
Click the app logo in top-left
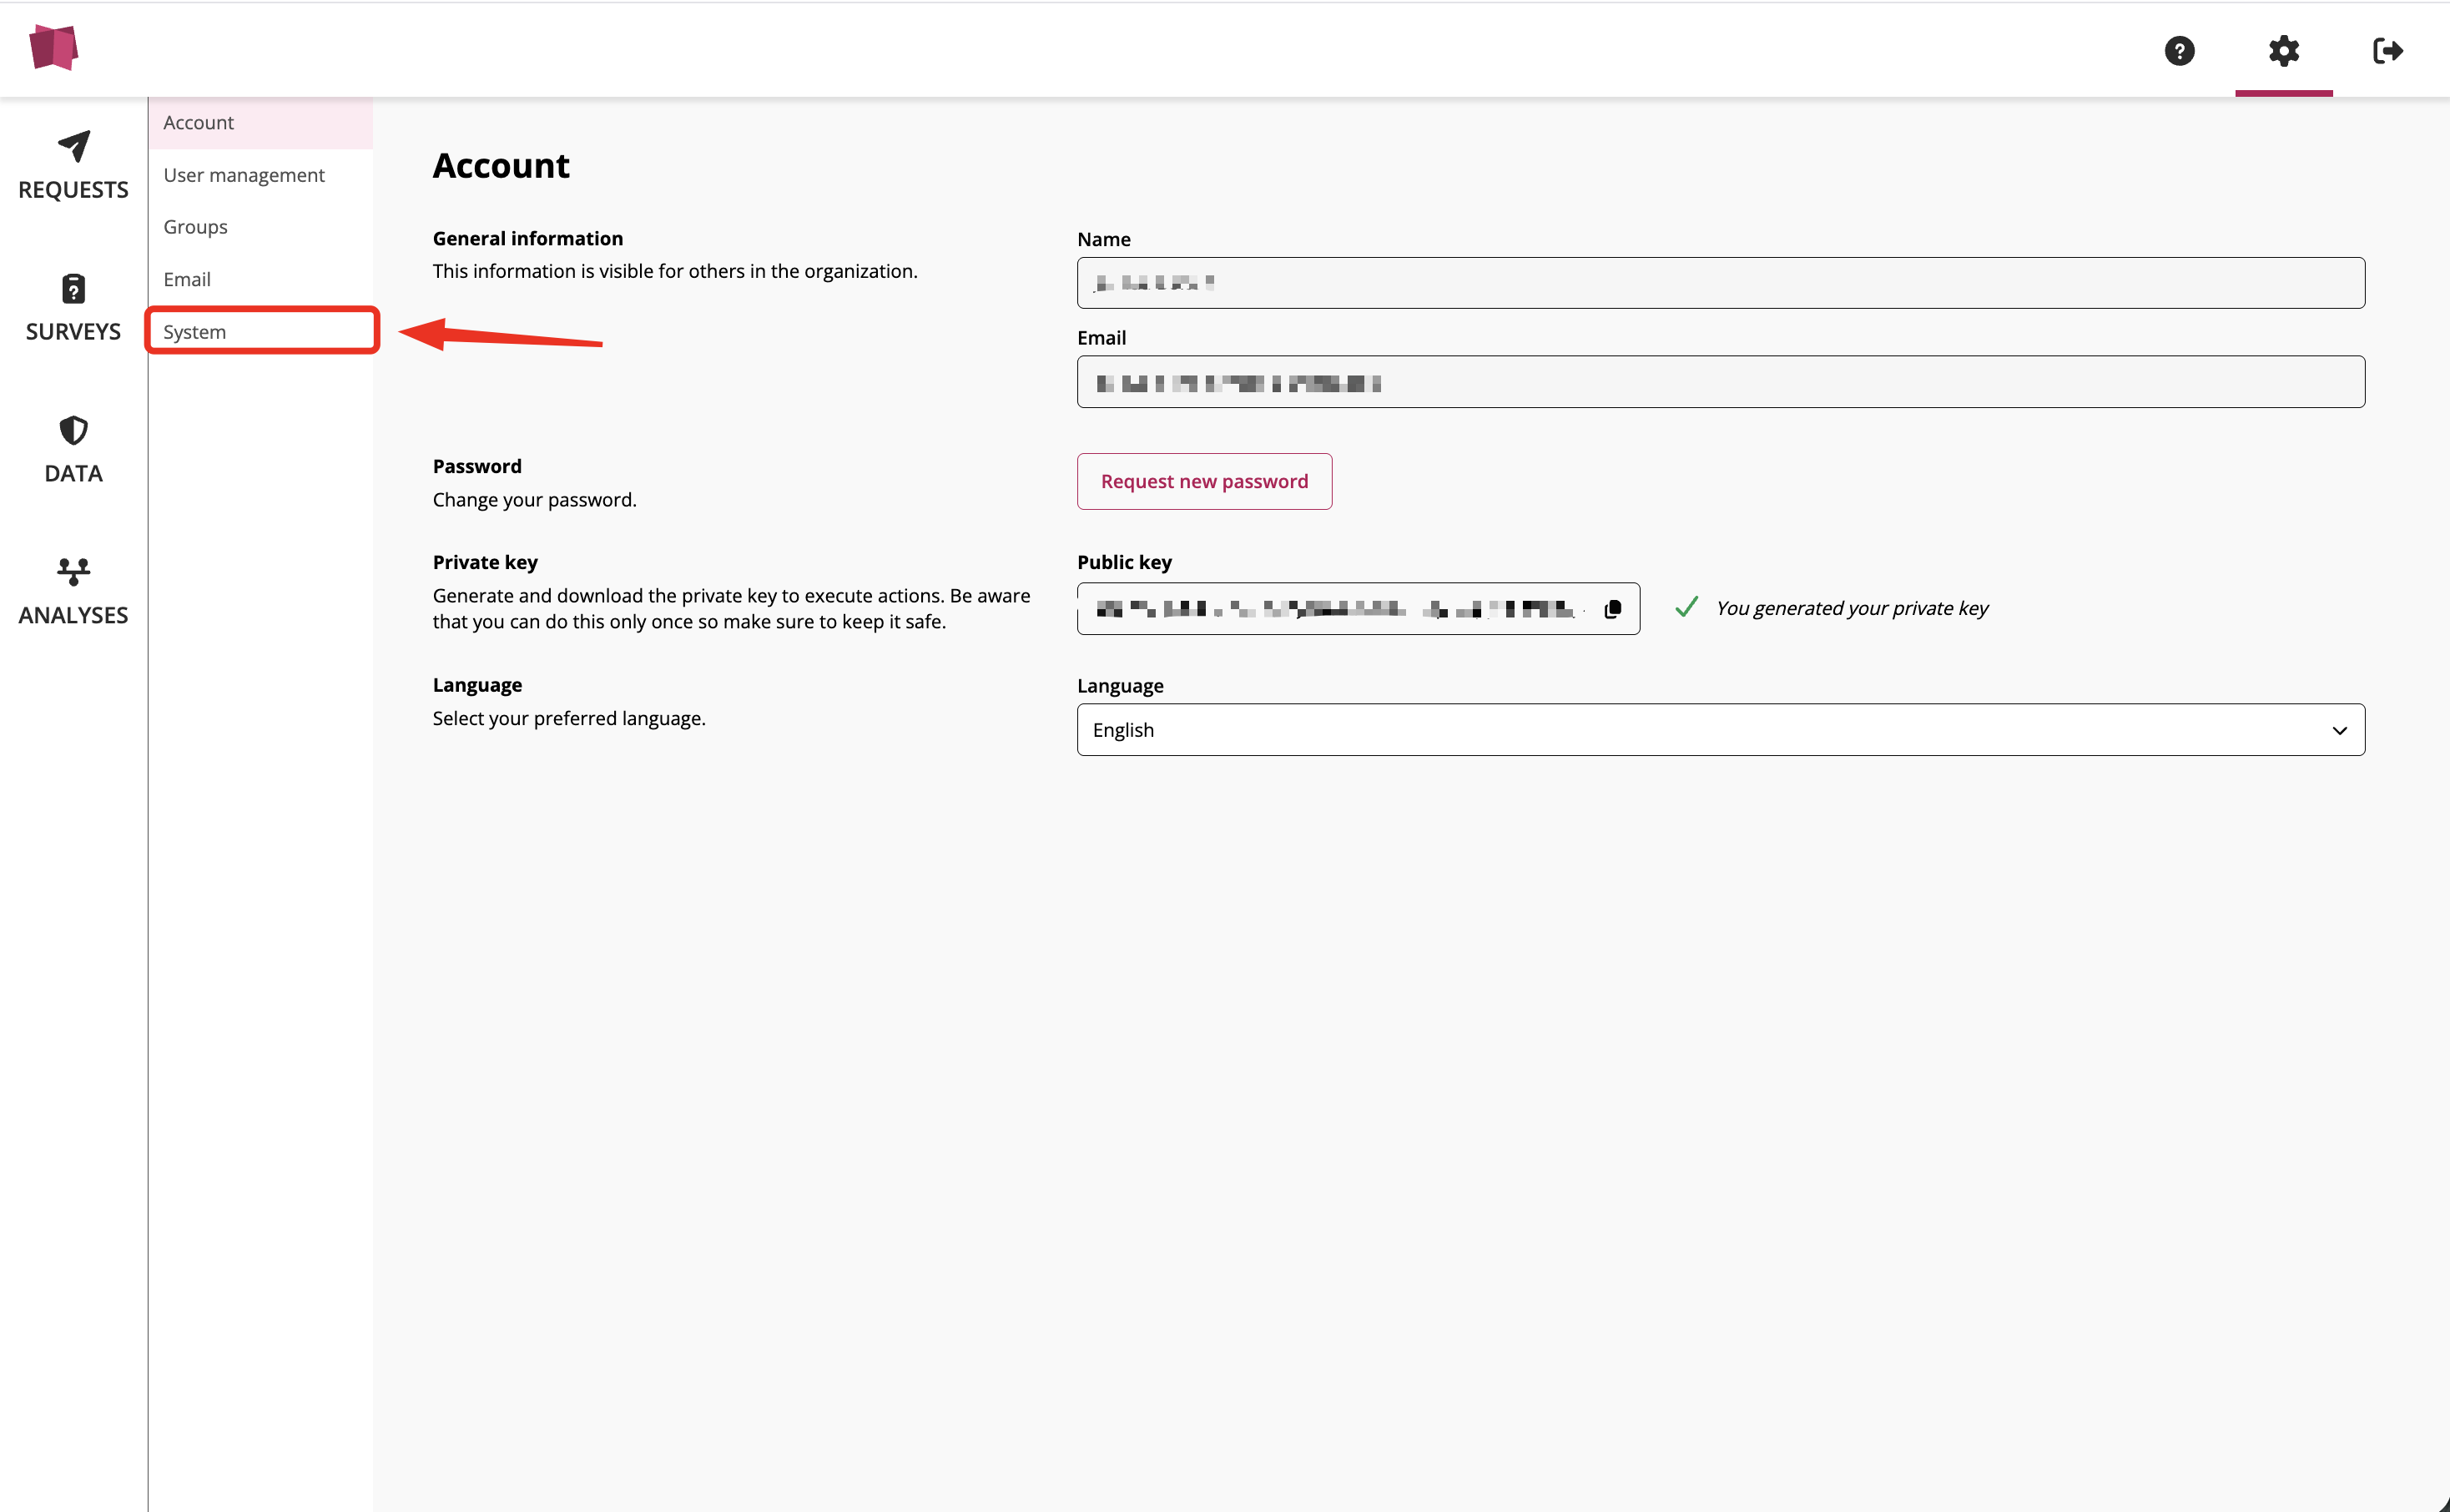point(54,48)
